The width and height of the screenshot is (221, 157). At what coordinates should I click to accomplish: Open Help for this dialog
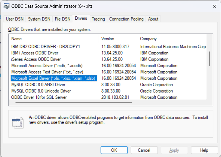(x=204, y=150)
